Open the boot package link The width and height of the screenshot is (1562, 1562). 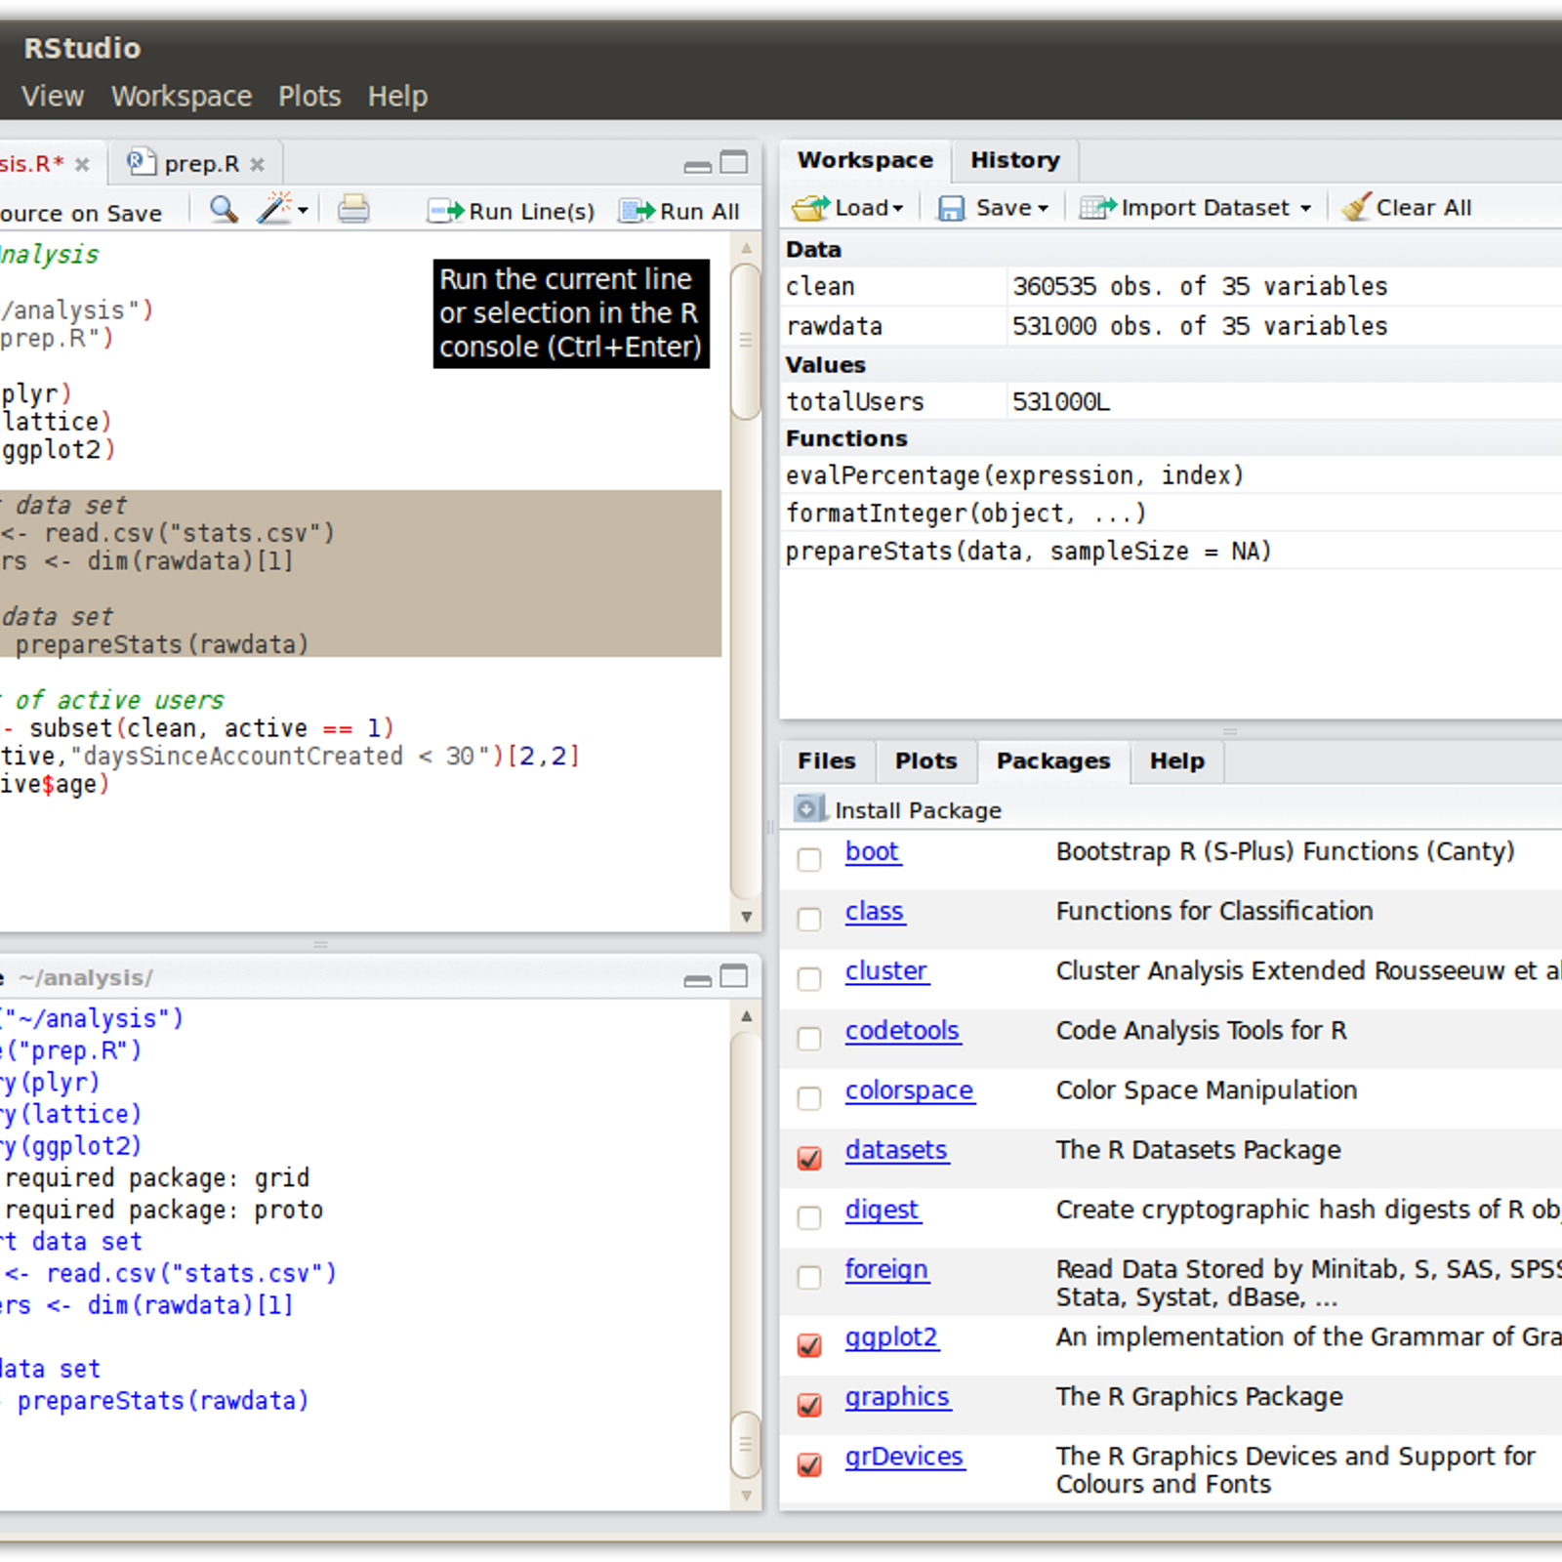[x=872, y=851]
